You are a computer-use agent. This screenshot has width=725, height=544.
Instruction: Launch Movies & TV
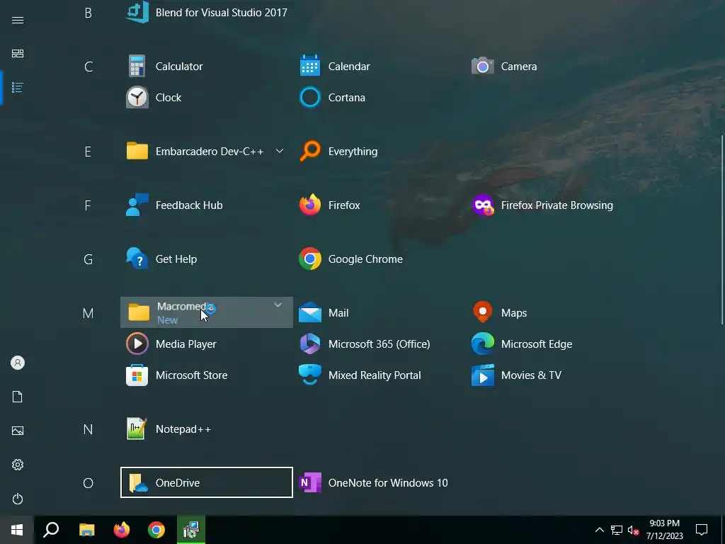pyautogui.click(x=552, y=375)
